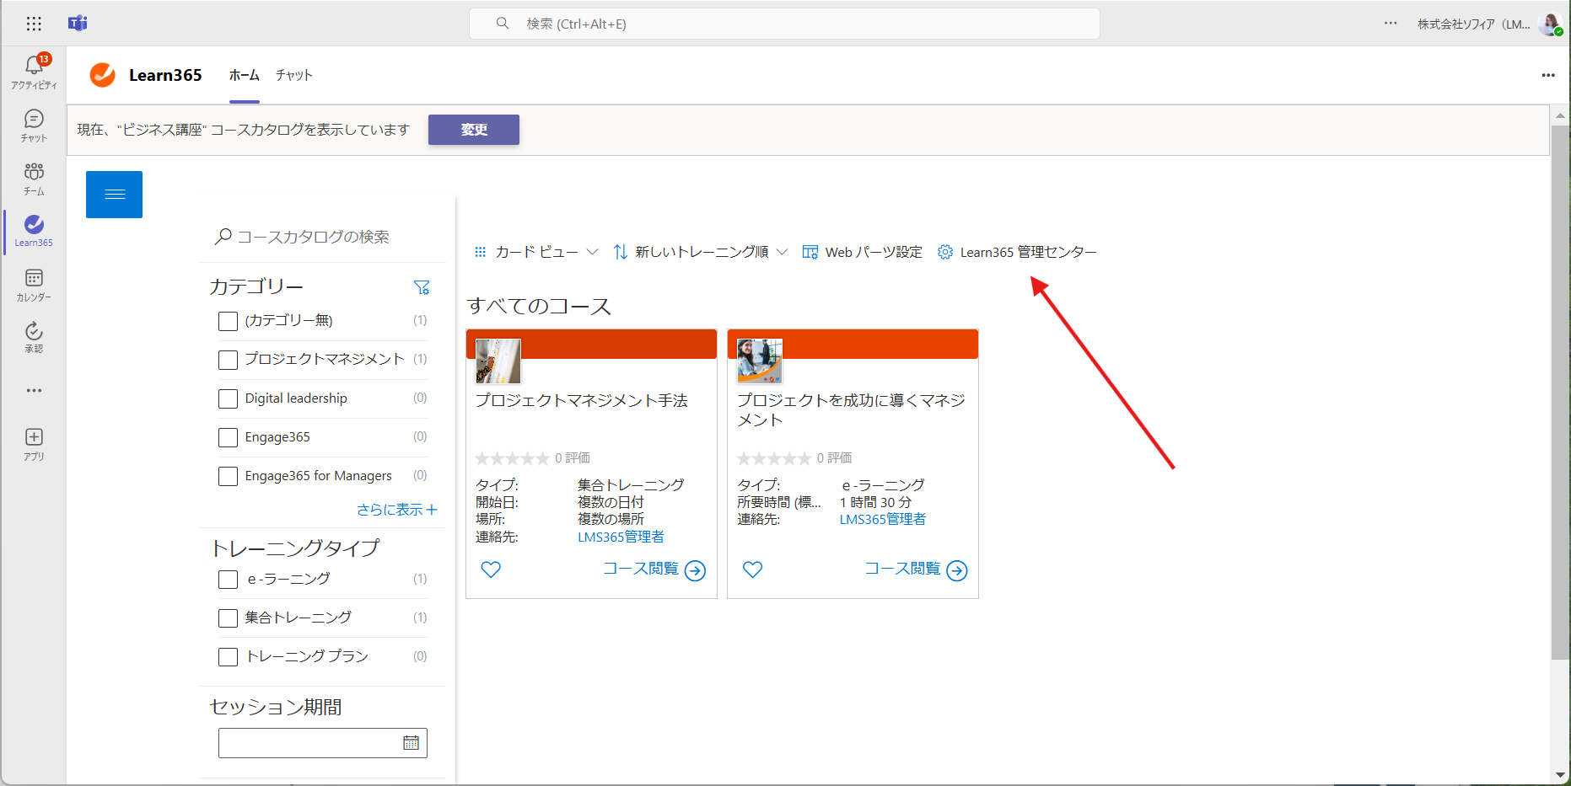The width and height of the screenshot is (1571, 786).
Task: Check the プロジェクトマネジメント category checkbox
Action: click(x=228, y=360)
